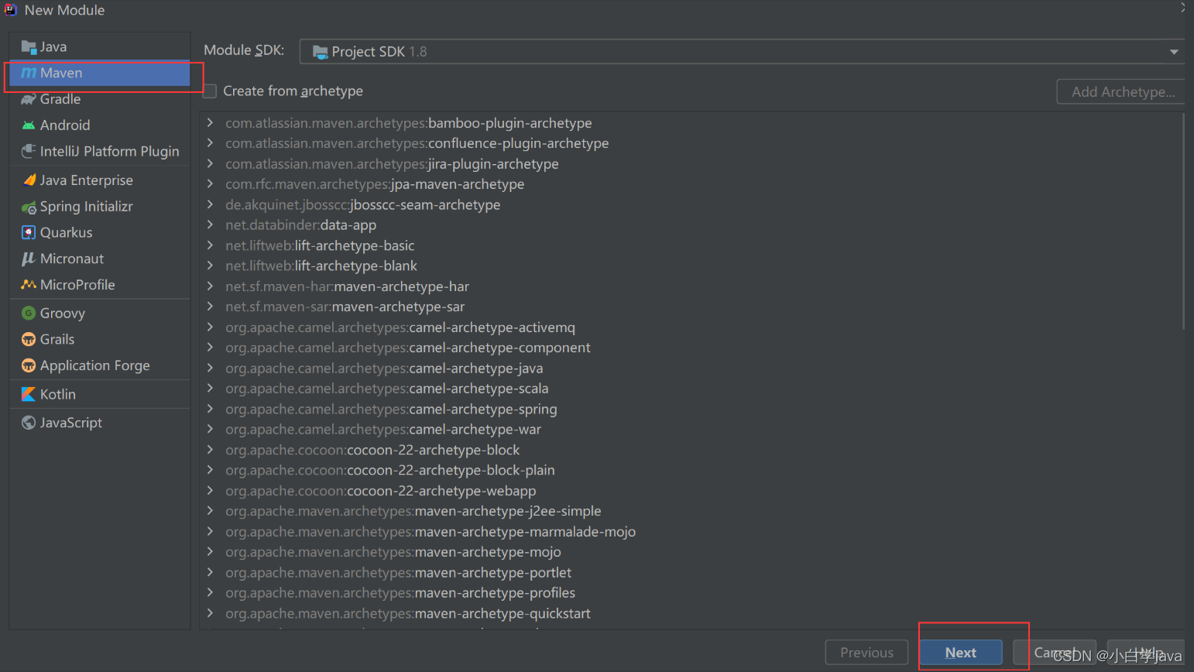Select camel-archetype-component row
1194x672 pixels.
tap(691, 348)
